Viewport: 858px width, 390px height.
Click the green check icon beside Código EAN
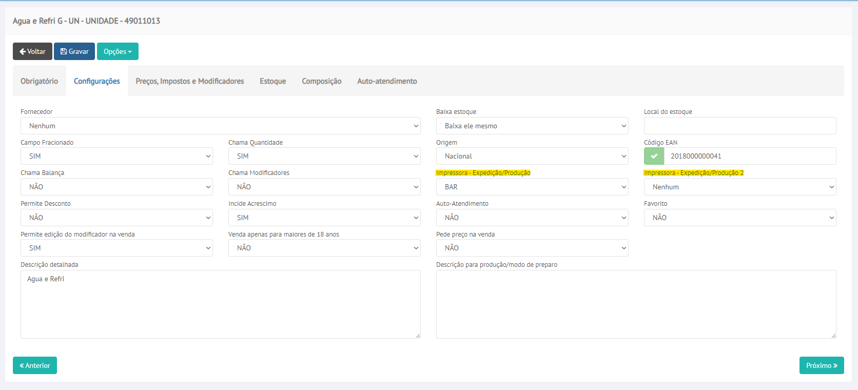(x=654, y=156)
